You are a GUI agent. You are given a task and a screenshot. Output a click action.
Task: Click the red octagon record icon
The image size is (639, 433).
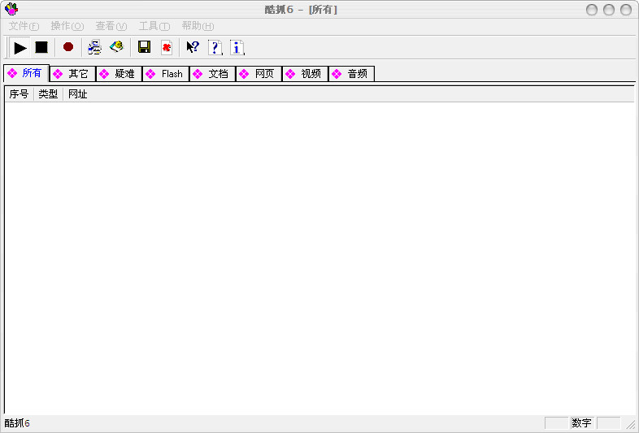pos(68,47)
